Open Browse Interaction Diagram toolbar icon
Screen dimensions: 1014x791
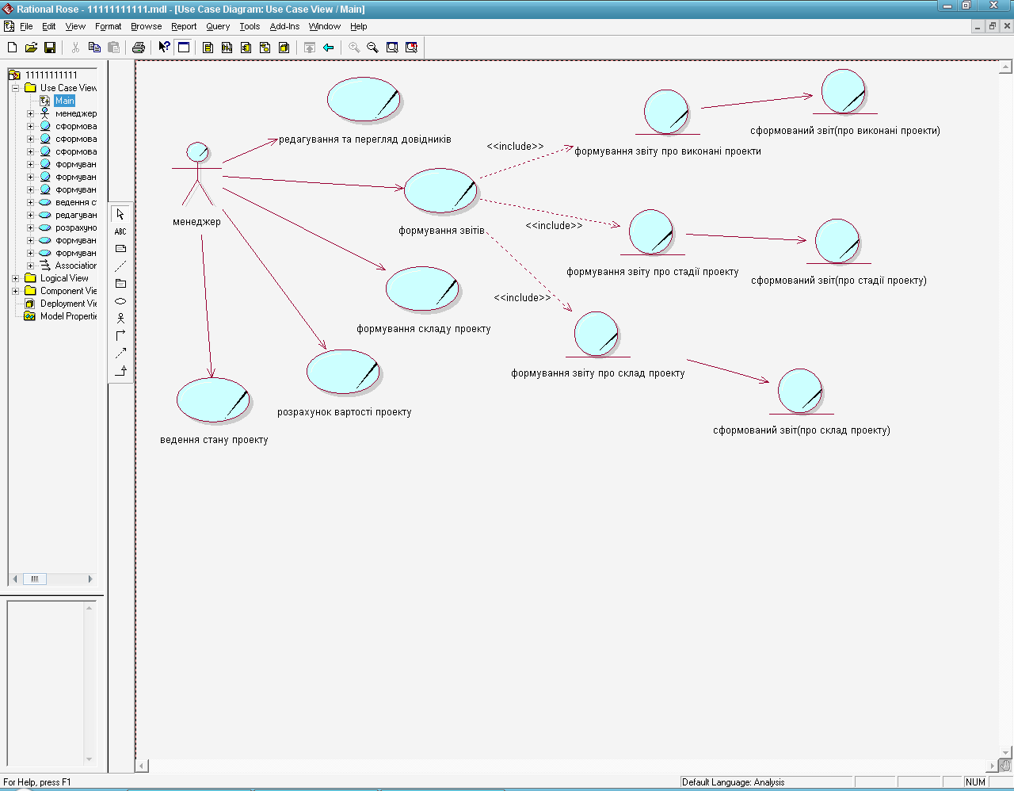[x=227, y=48]
